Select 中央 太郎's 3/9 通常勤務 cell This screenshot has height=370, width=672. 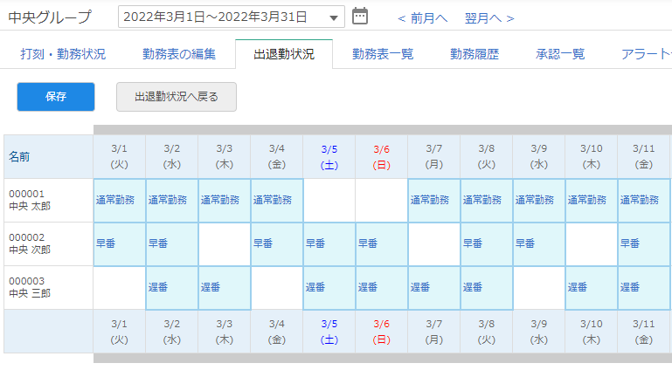point(538,200)
